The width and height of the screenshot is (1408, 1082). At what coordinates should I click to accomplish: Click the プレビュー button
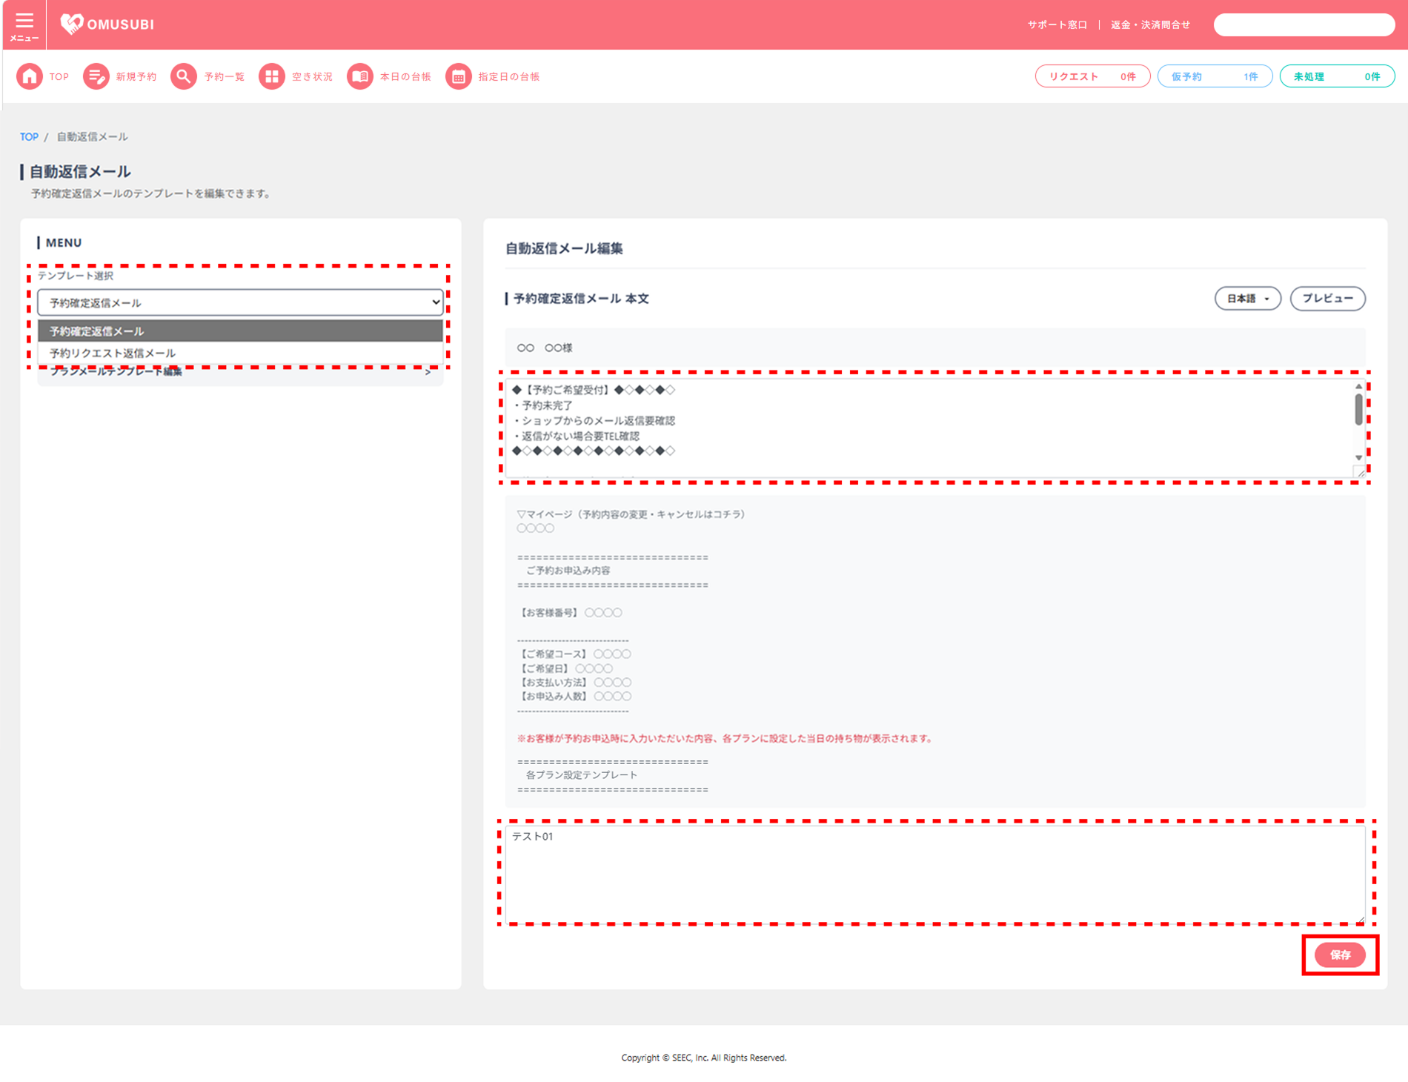tap(1327, 298)
